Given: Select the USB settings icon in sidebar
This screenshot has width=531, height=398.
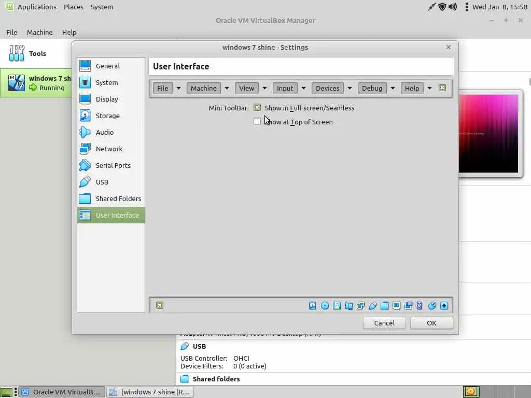Looking at the screenshot, I should point(85,182).
